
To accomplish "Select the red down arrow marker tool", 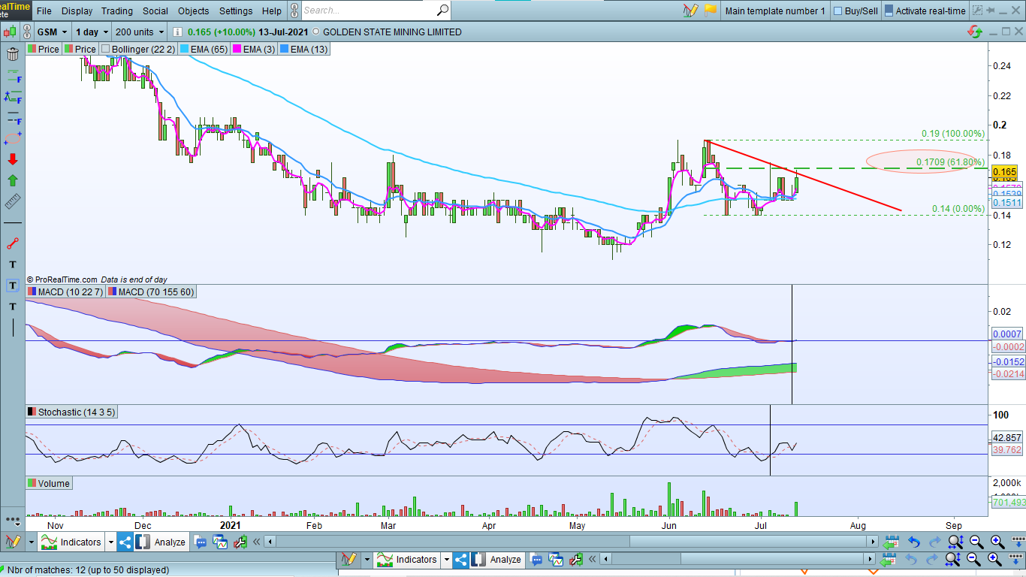I will click(x=13, y=159).
